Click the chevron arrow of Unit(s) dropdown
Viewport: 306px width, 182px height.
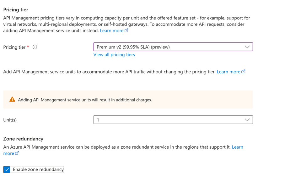coord(247,120)
